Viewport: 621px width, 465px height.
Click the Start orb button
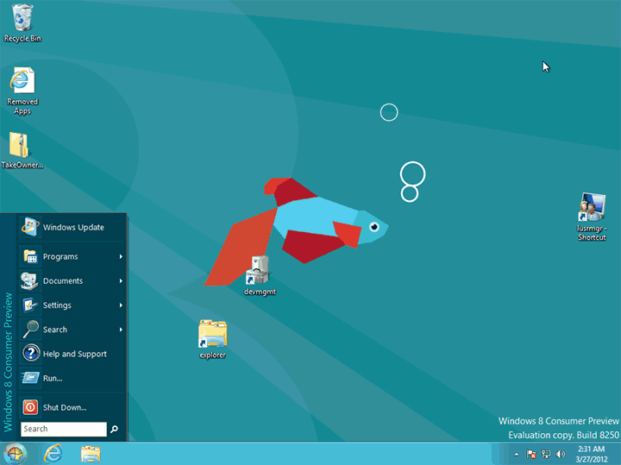pos(15,454)
